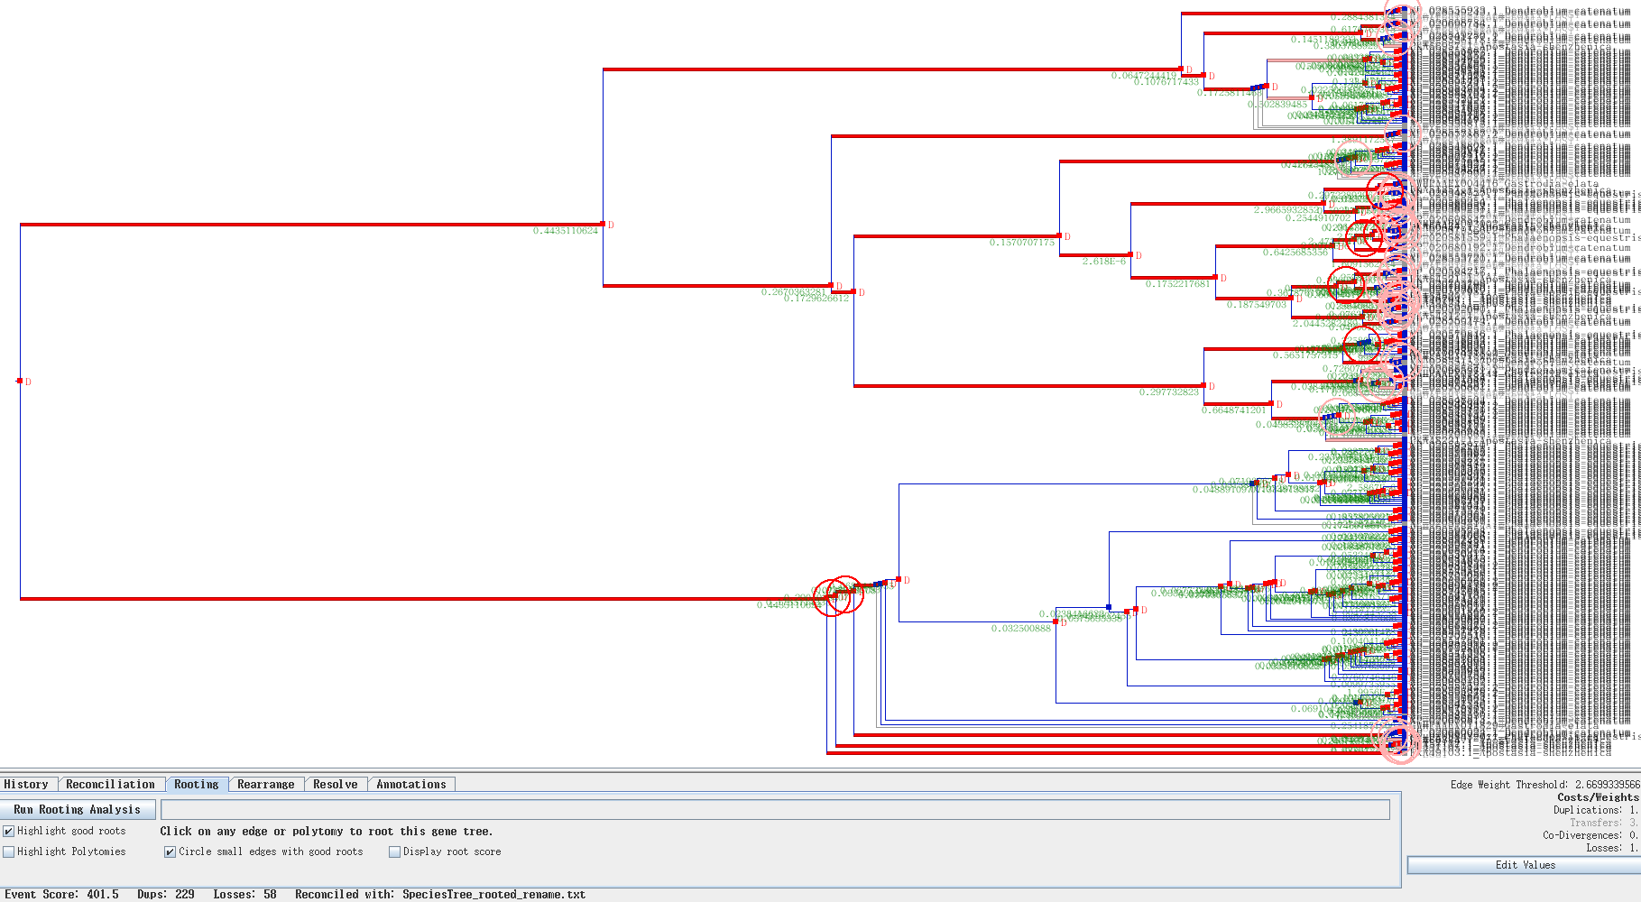This screenshot has width=1641, height=902.
Task: Switch to the Reconciliation tab
Action: (110, 784)
